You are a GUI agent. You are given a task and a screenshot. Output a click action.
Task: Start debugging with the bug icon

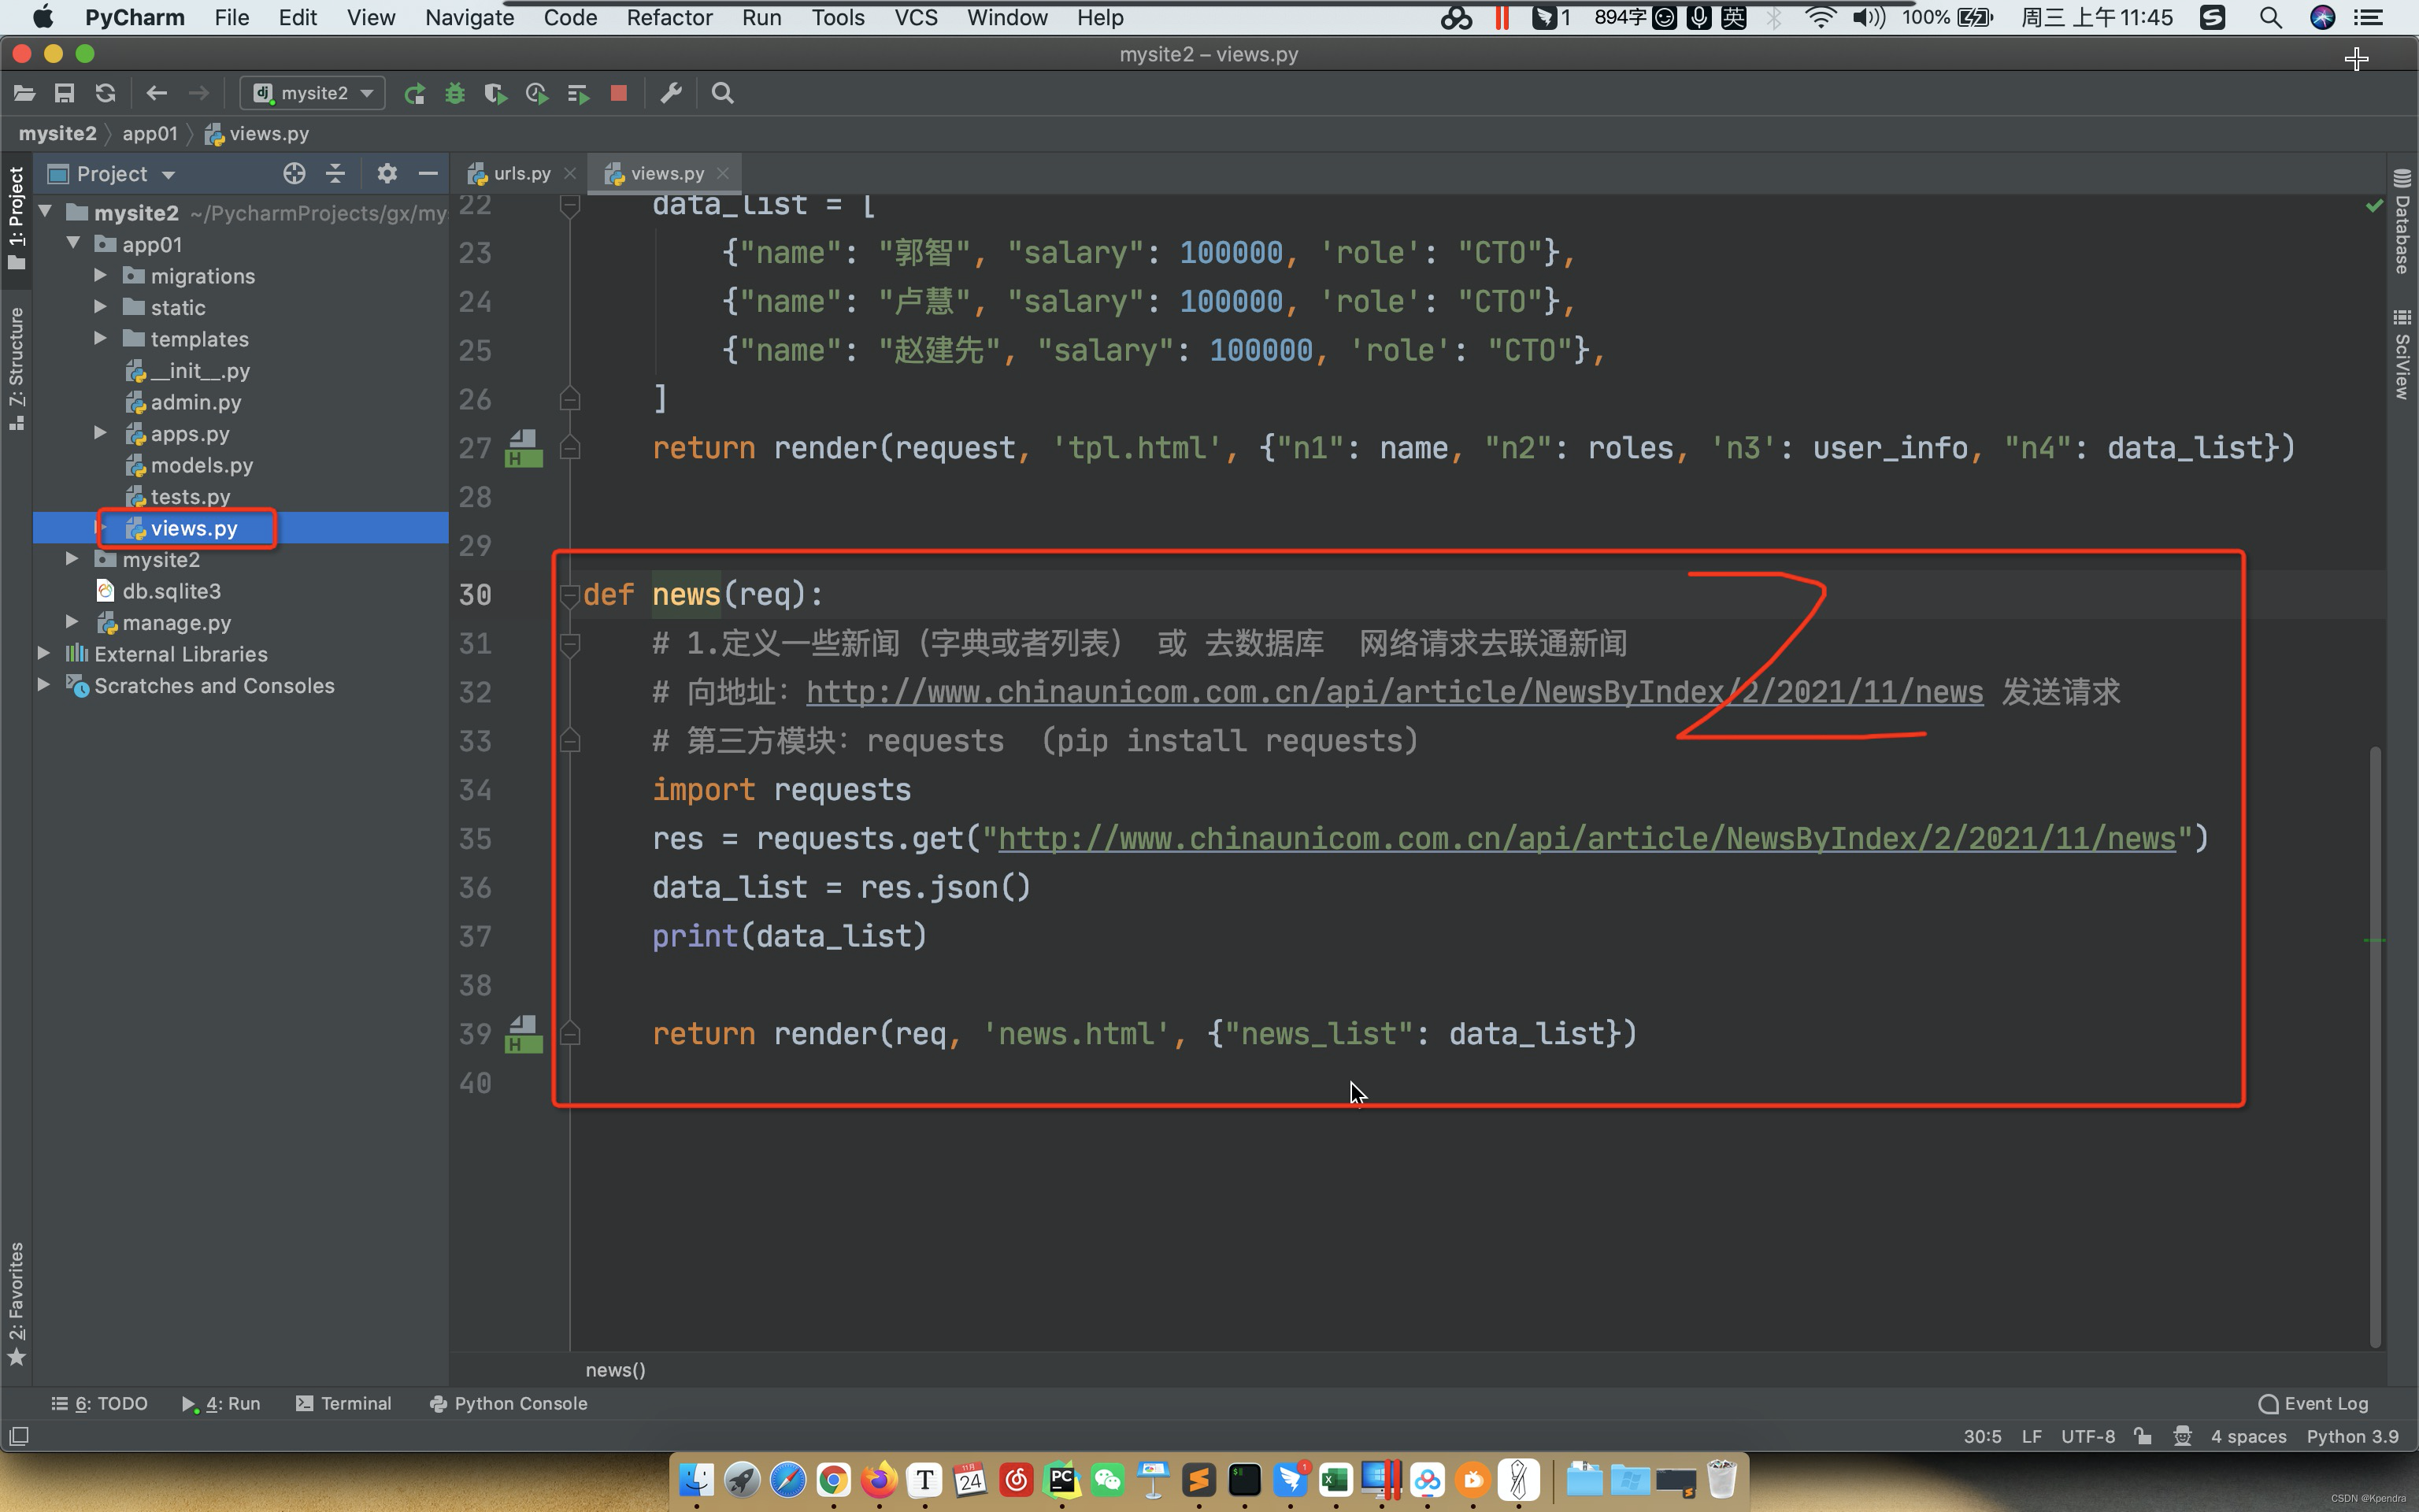(455, 93)
